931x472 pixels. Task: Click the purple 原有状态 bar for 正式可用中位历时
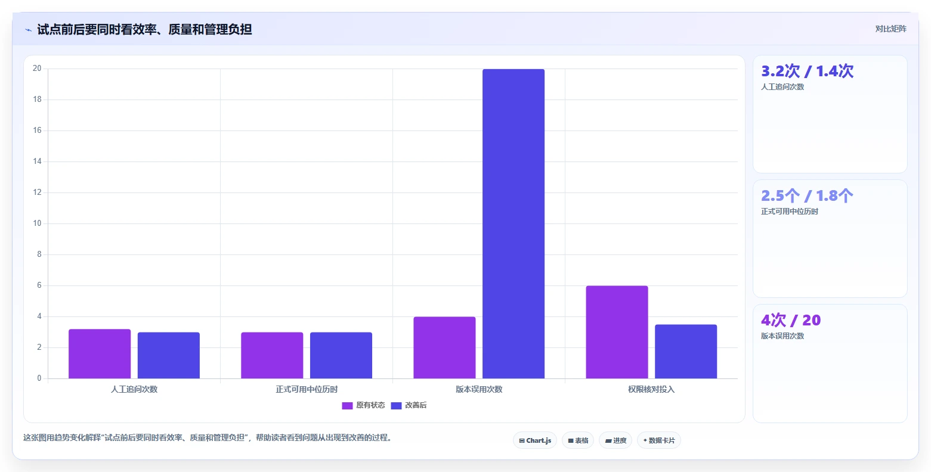(x=272, y=355)
